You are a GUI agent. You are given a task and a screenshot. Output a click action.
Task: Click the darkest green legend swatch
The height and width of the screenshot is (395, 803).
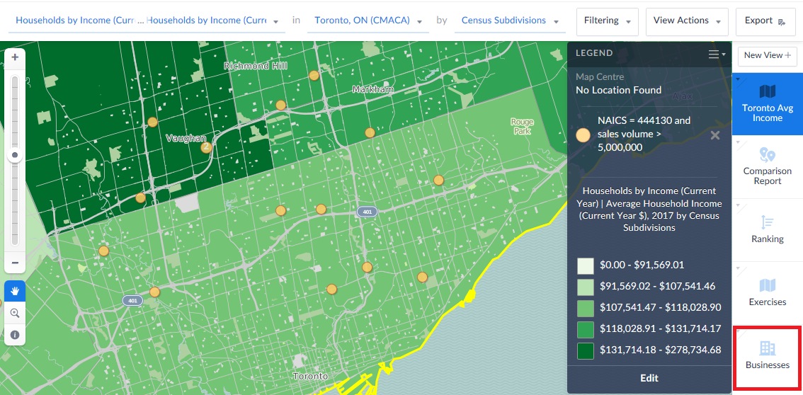click(x=585, y=350)
